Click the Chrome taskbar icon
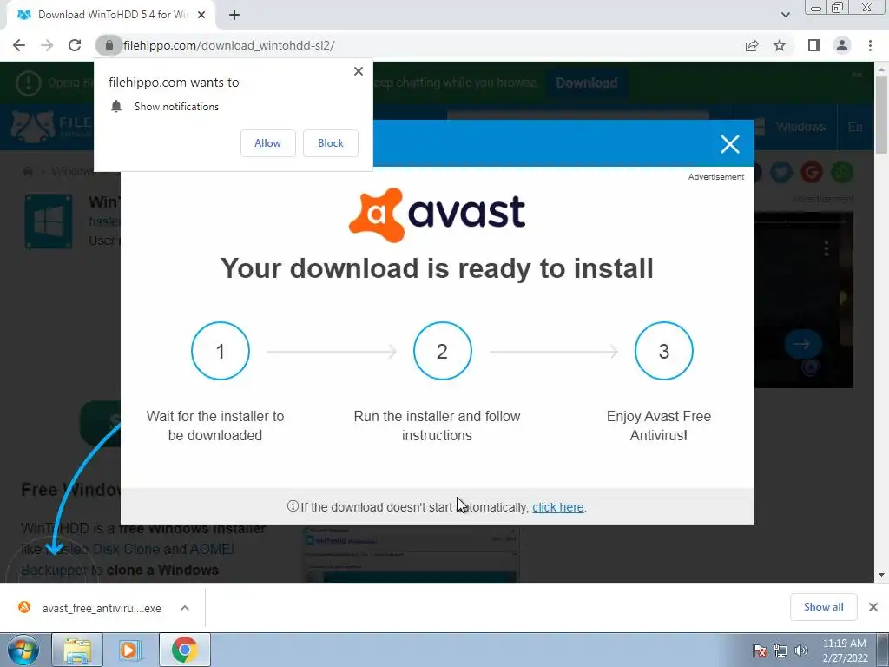889x667 pixels. pos(184,650)
